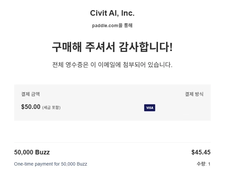Click the Civit AI, Inc. heading
The image size is (225, 177).
(112, 13)
